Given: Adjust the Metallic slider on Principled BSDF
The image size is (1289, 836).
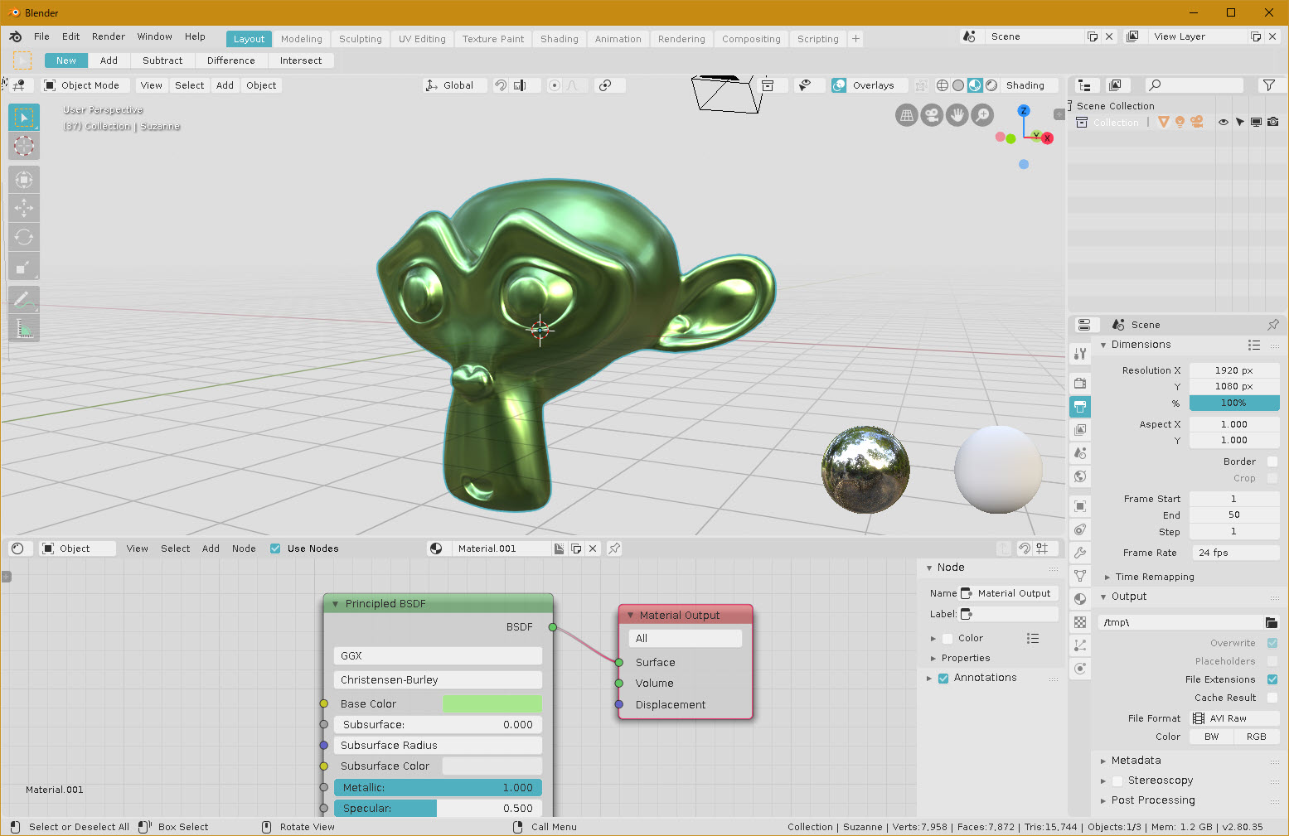Looking at the screenshot, I should 438,788.
